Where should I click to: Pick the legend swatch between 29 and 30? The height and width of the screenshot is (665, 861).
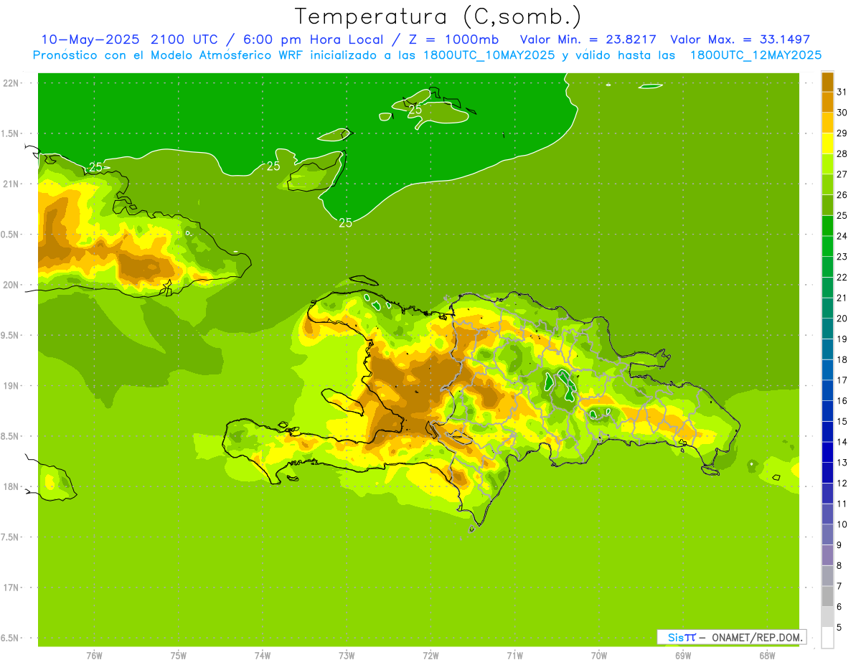click(x=827, y=123)
